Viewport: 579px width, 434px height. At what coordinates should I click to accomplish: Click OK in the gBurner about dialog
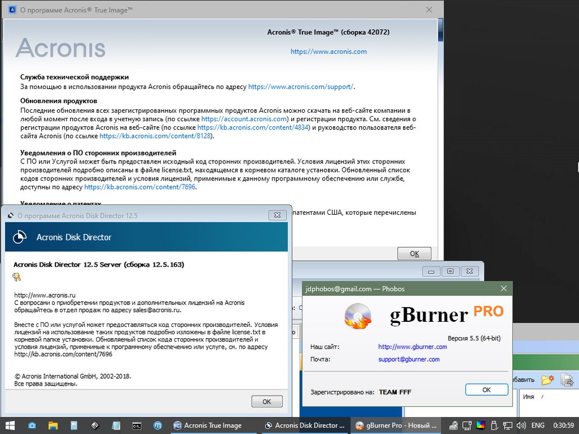486,389
